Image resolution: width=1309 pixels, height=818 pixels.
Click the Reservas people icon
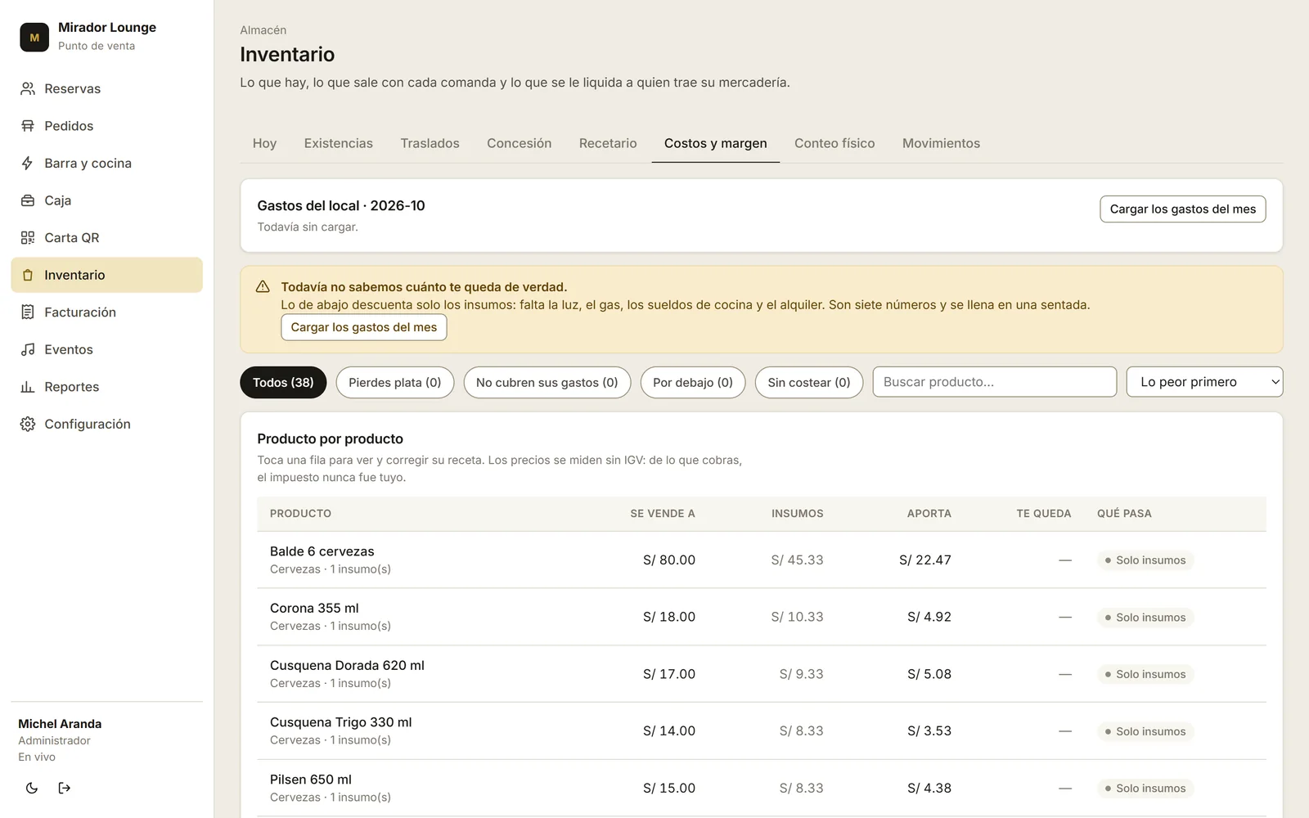click(x=28, y=88)
